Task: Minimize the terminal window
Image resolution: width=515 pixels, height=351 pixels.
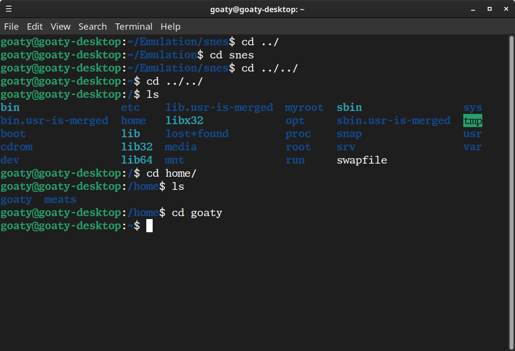Action: point(473,9)
